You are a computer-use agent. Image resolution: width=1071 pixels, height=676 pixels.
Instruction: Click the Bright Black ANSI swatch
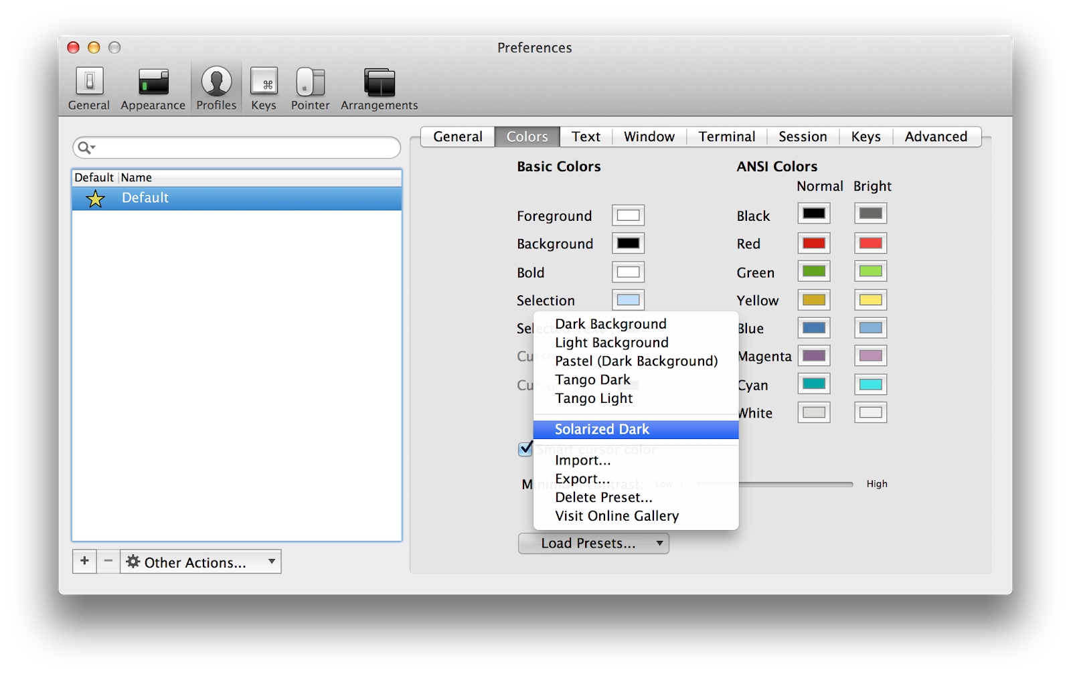(871, 214)
